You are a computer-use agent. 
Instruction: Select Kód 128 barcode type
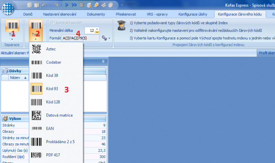click(x=56, y=102)
